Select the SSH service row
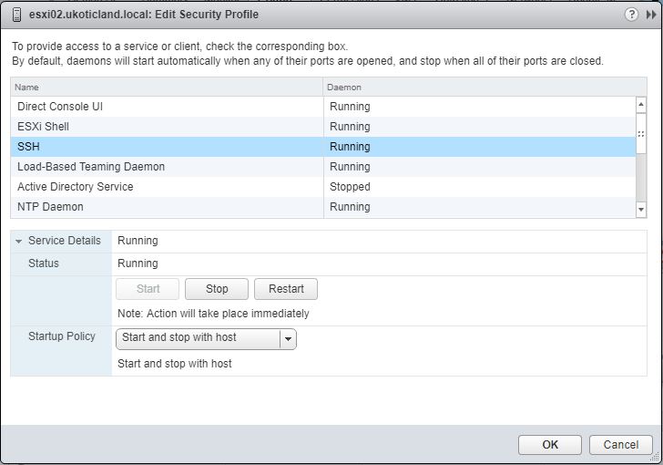Viewport: 663px width, 465px height. click(323, 147)
